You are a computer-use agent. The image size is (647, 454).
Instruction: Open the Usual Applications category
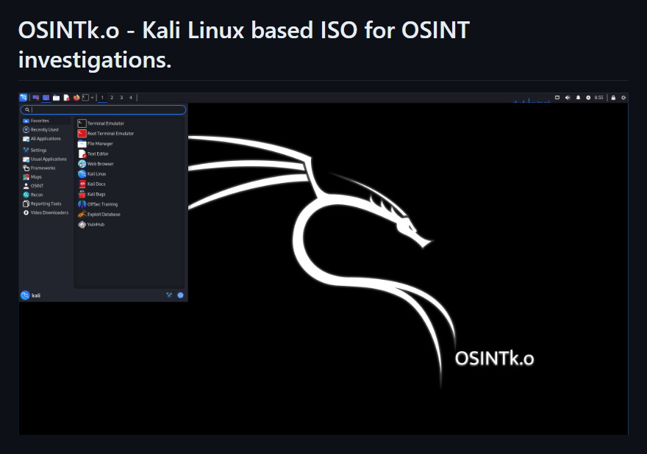[x=46, y=159]
